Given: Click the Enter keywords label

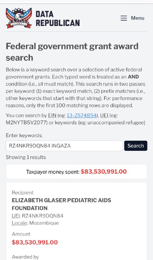Looking at the screenshot, I should pos(24,136).
